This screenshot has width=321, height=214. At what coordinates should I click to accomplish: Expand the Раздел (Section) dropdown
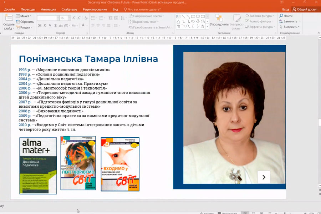coord(25,27)
